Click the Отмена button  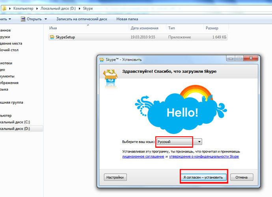coord(242,177)
